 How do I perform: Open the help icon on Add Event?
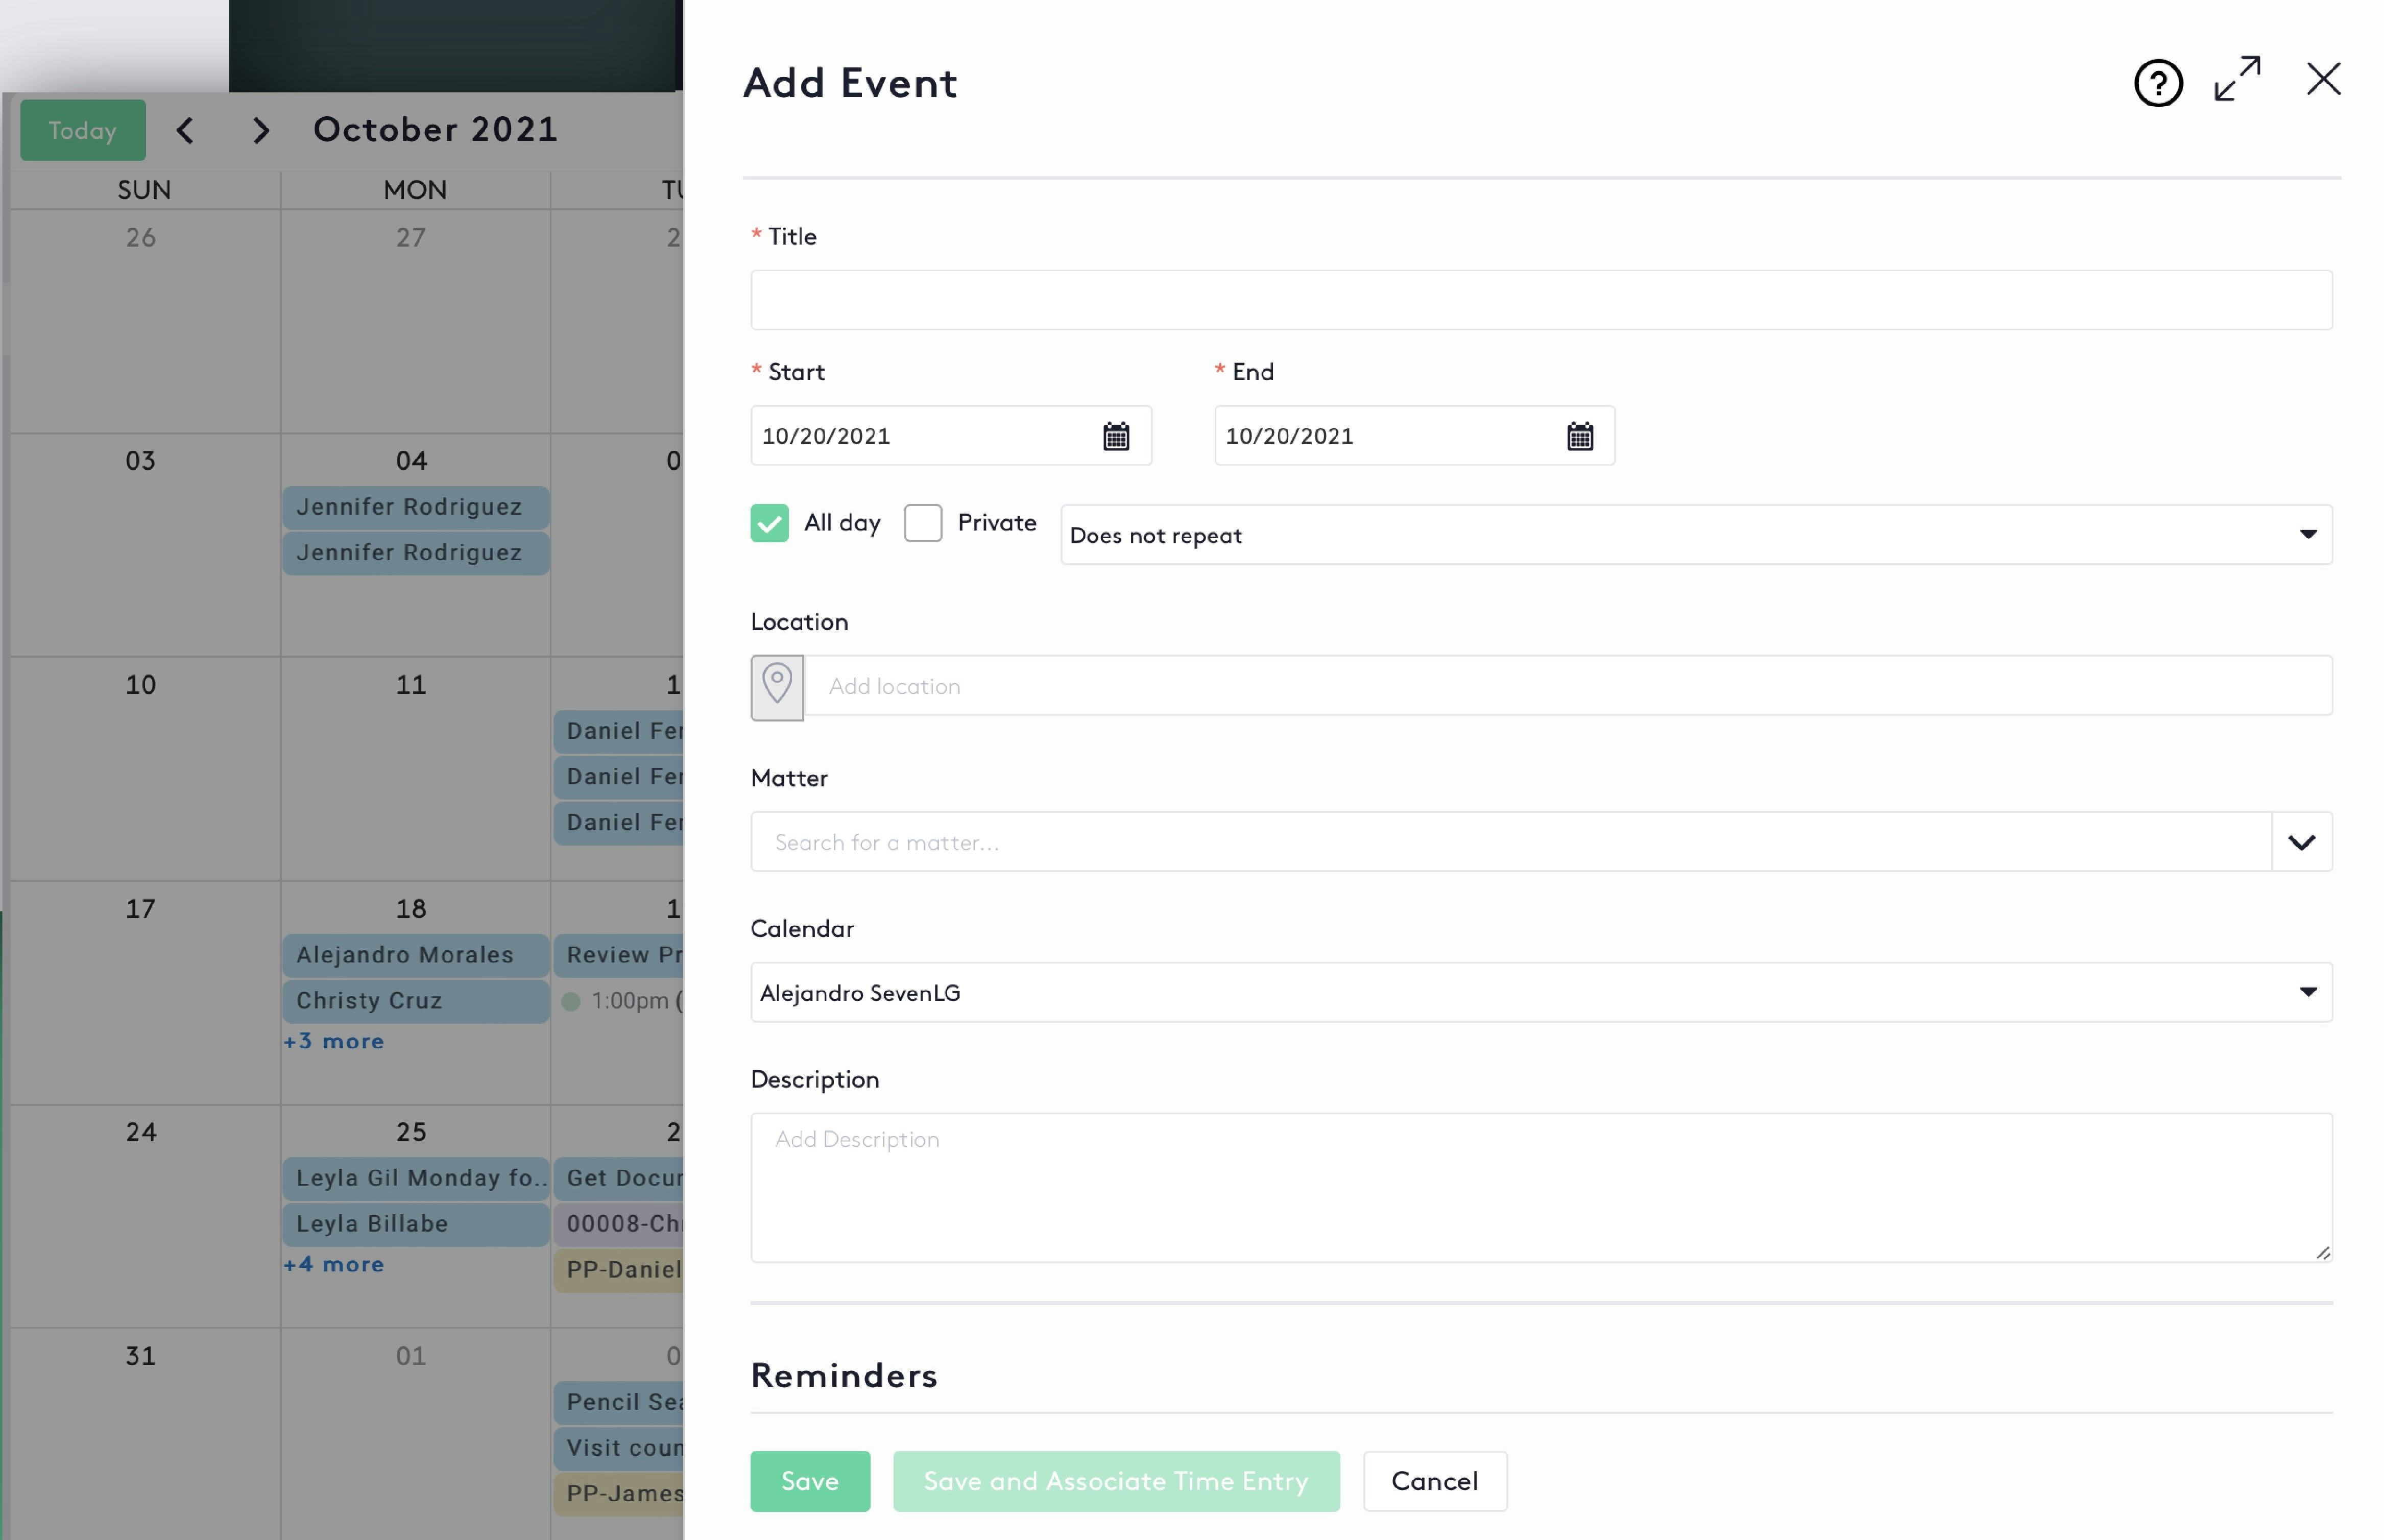(x=2158, y=83)
